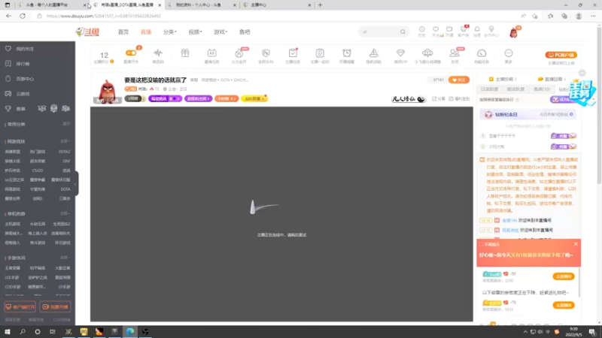Open the clipboard 主播一起玩 icon
This screenshot has height=338, width=602.
pos(320,53)
